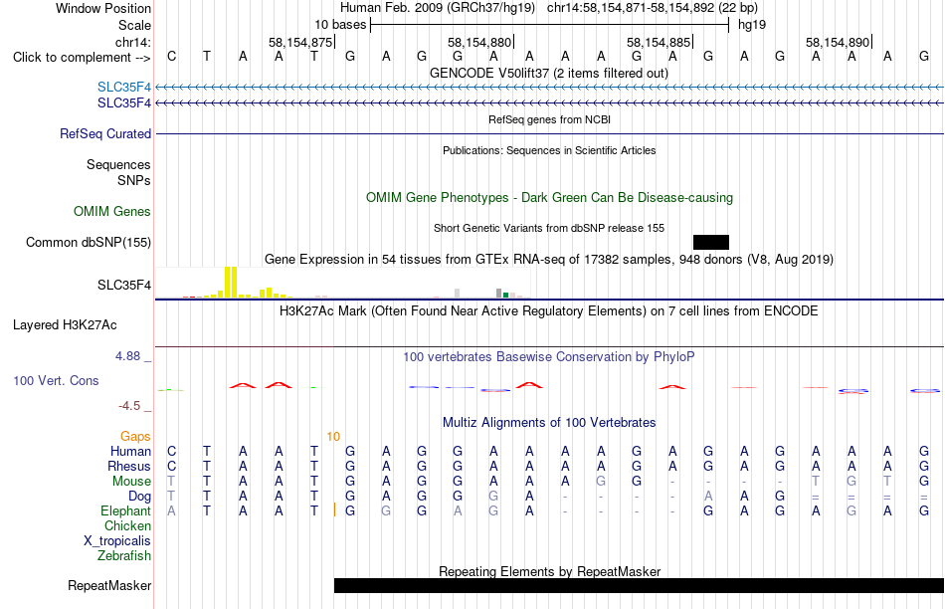Click the 58,154,890 ruler position
The image size is (945, 609).
tap(838, 42)
